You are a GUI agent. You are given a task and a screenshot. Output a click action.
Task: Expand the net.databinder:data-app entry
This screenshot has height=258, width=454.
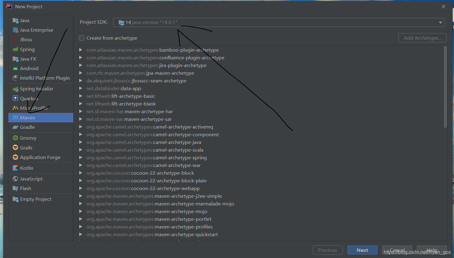pos(81,88)
